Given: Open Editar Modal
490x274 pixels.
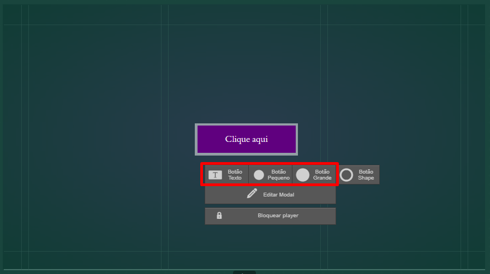Looking at the screenshot, I should (270, 195).
